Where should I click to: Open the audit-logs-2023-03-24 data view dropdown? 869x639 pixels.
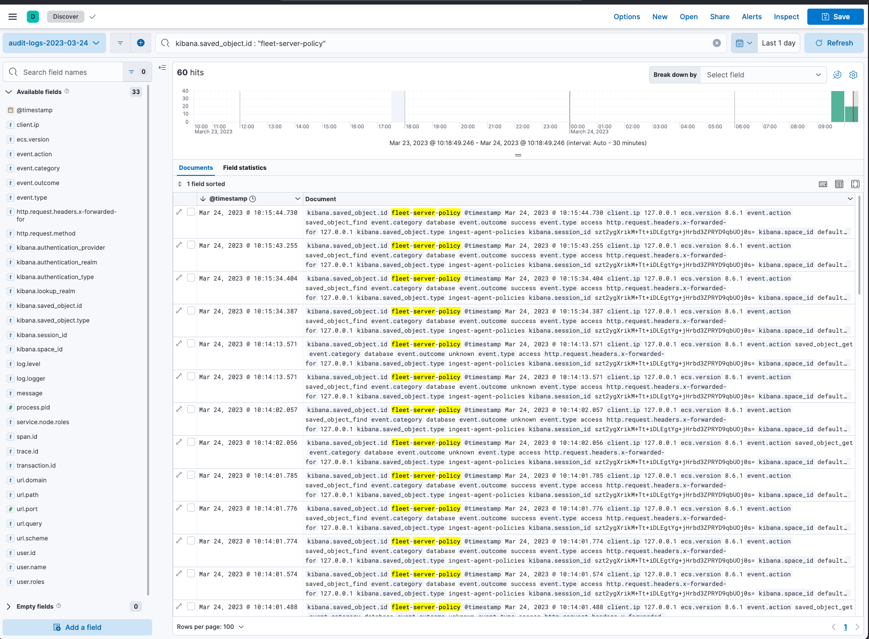(54, 43)
